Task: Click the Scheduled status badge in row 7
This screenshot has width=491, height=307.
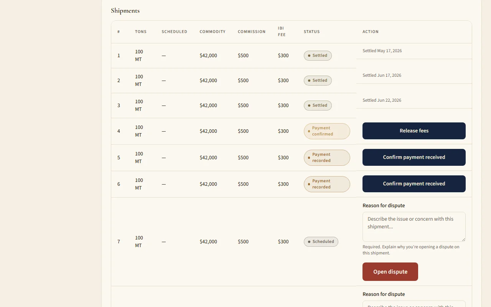Action: tap(321, 242)
